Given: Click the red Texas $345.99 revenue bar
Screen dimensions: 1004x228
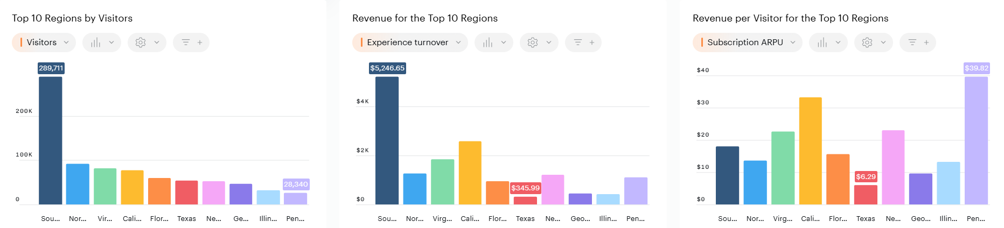Looking at the screenshot, I should click(x=525, y=201).
